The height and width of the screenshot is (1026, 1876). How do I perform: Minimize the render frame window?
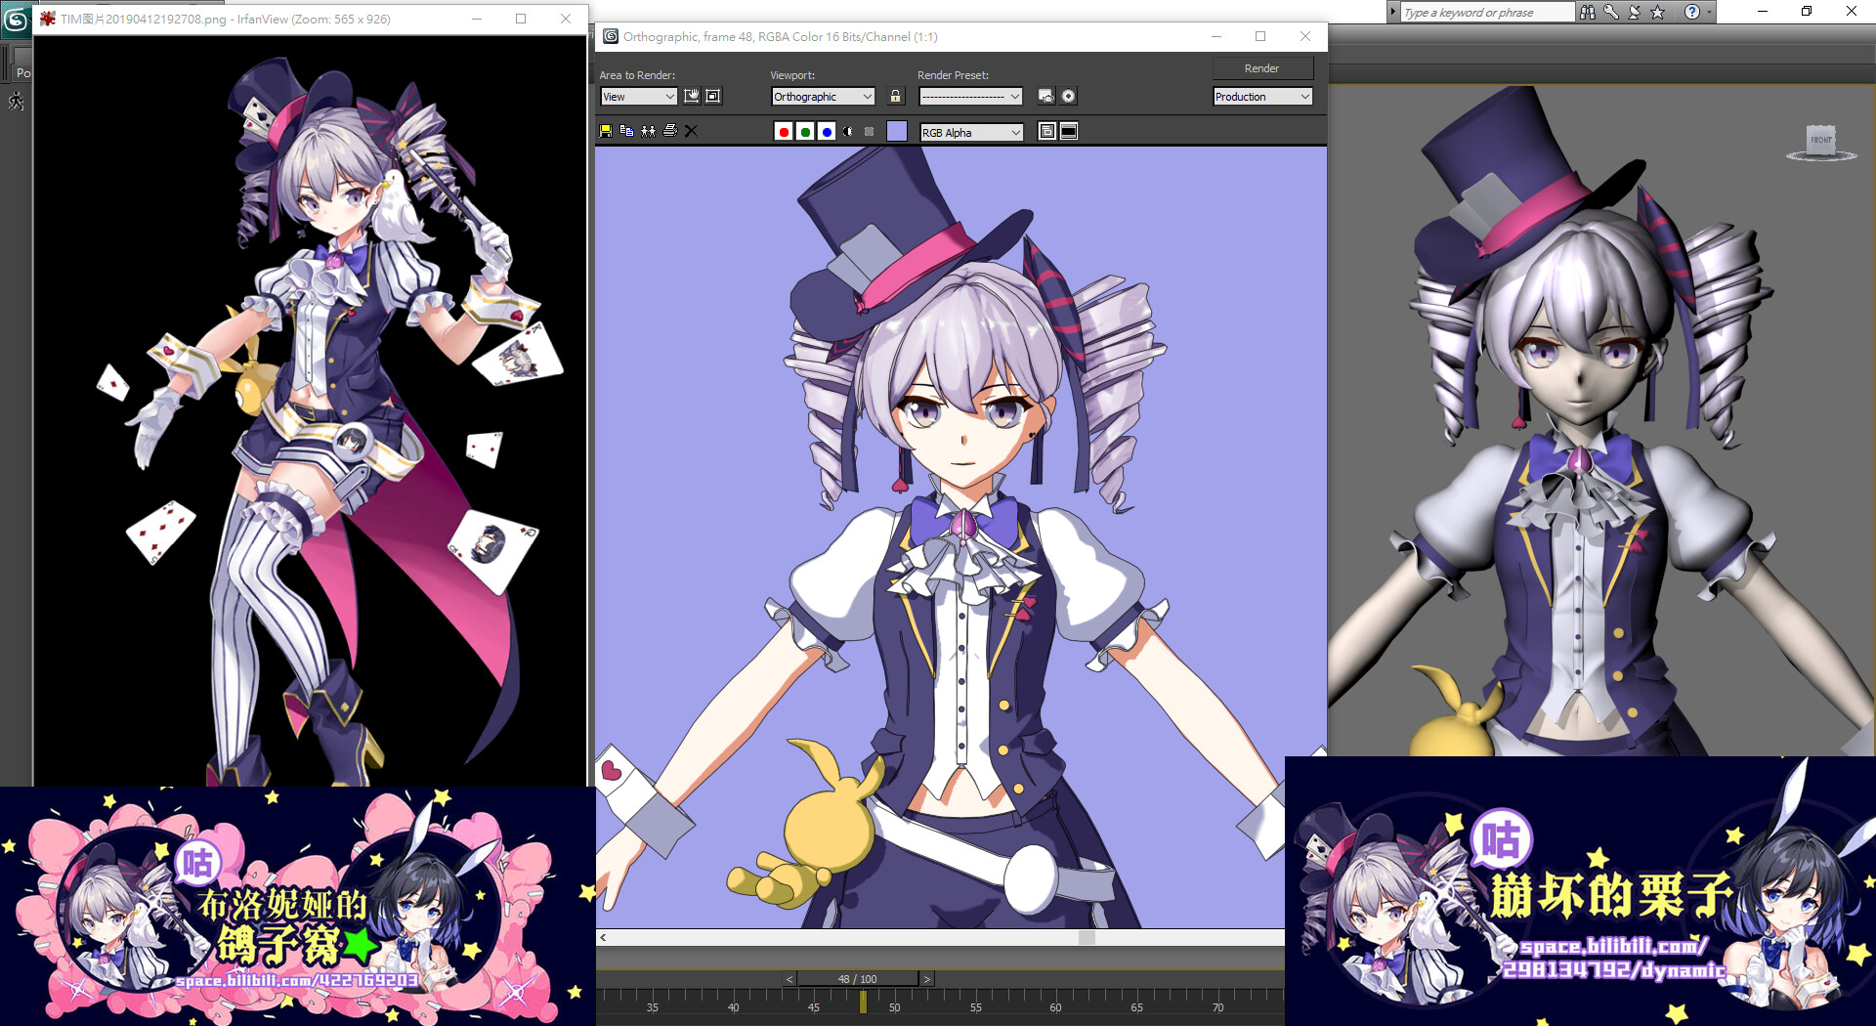point(1216,36)
